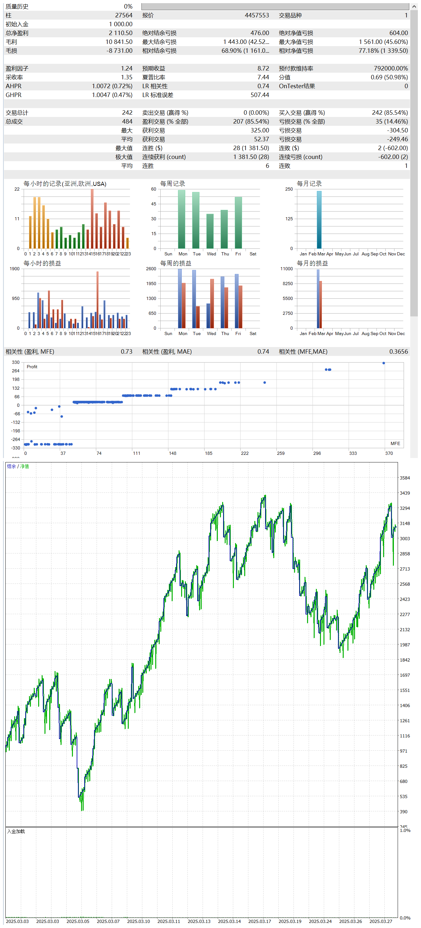
Task: Select the '每周记录' chart title
Action: (x=172, y=184)
